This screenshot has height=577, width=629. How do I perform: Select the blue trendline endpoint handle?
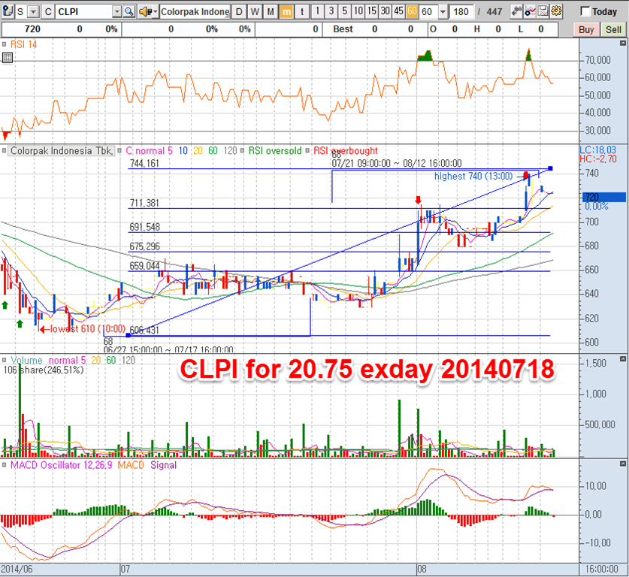(x=550, y=168)
